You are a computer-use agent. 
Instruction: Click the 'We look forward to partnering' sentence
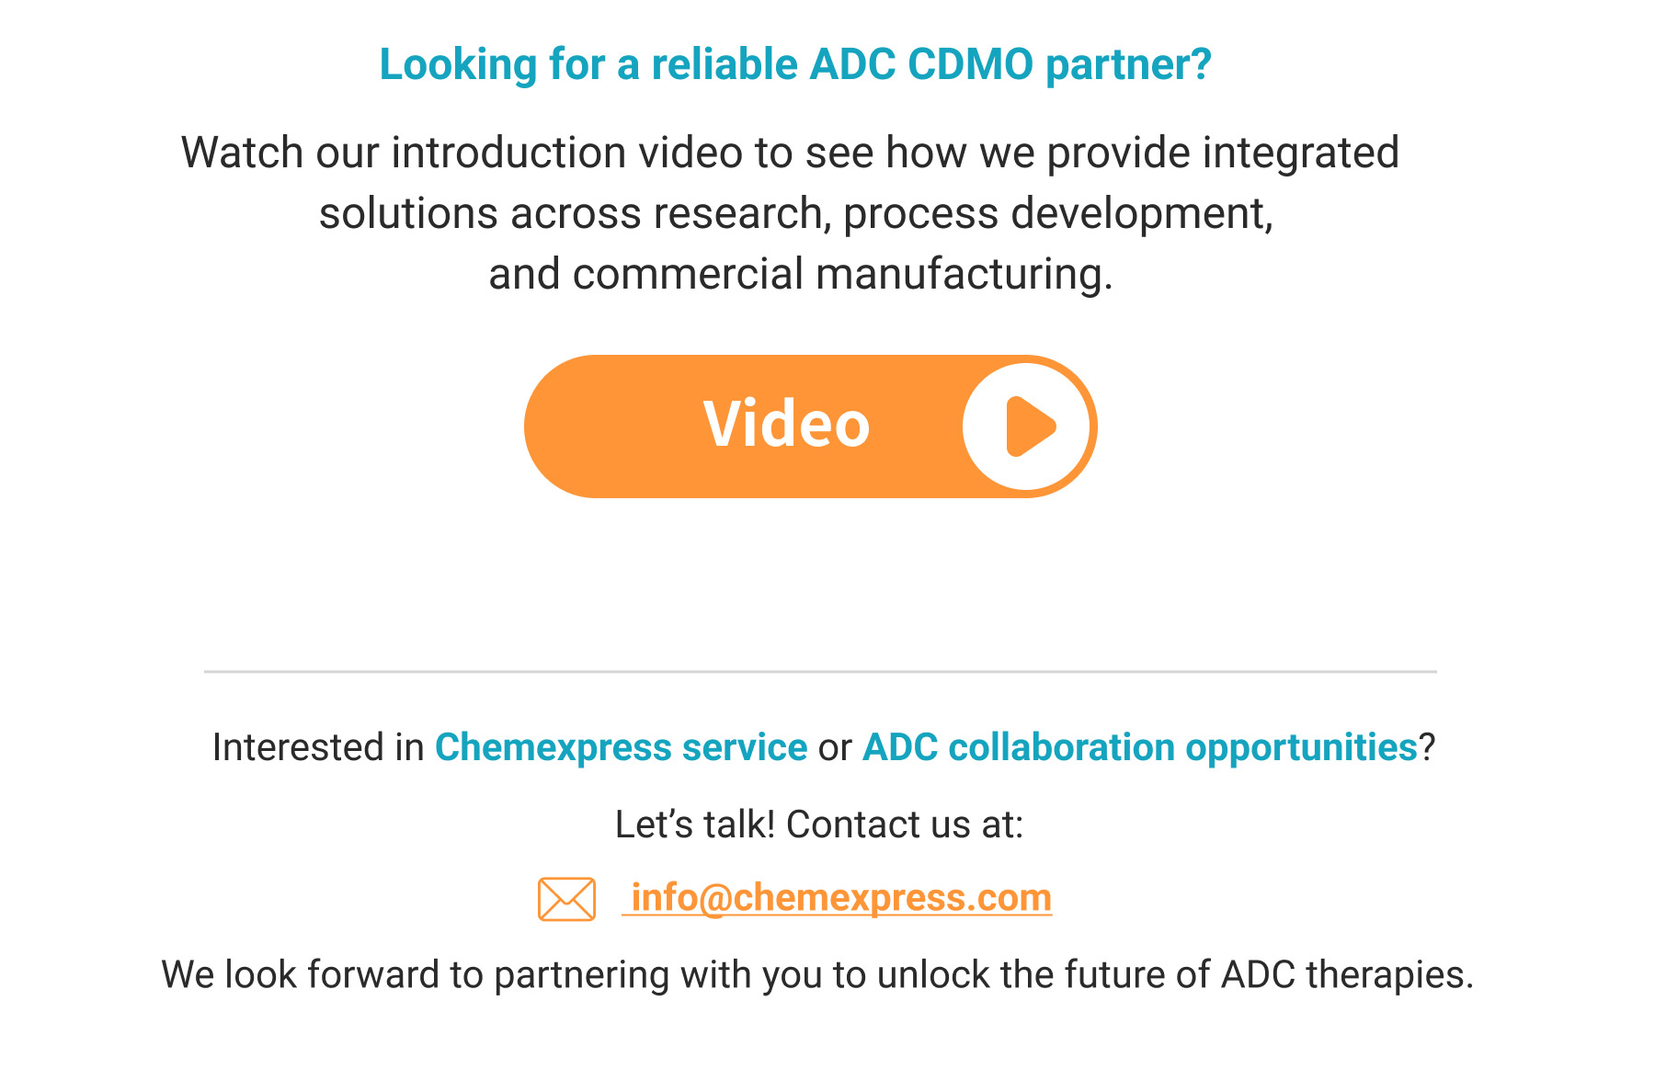pos(817,974)
